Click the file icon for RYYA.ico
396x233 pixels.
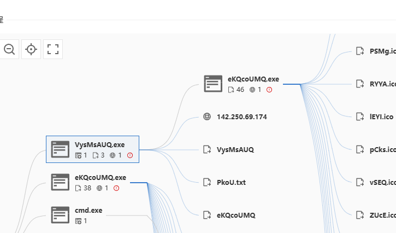(360, 84)
